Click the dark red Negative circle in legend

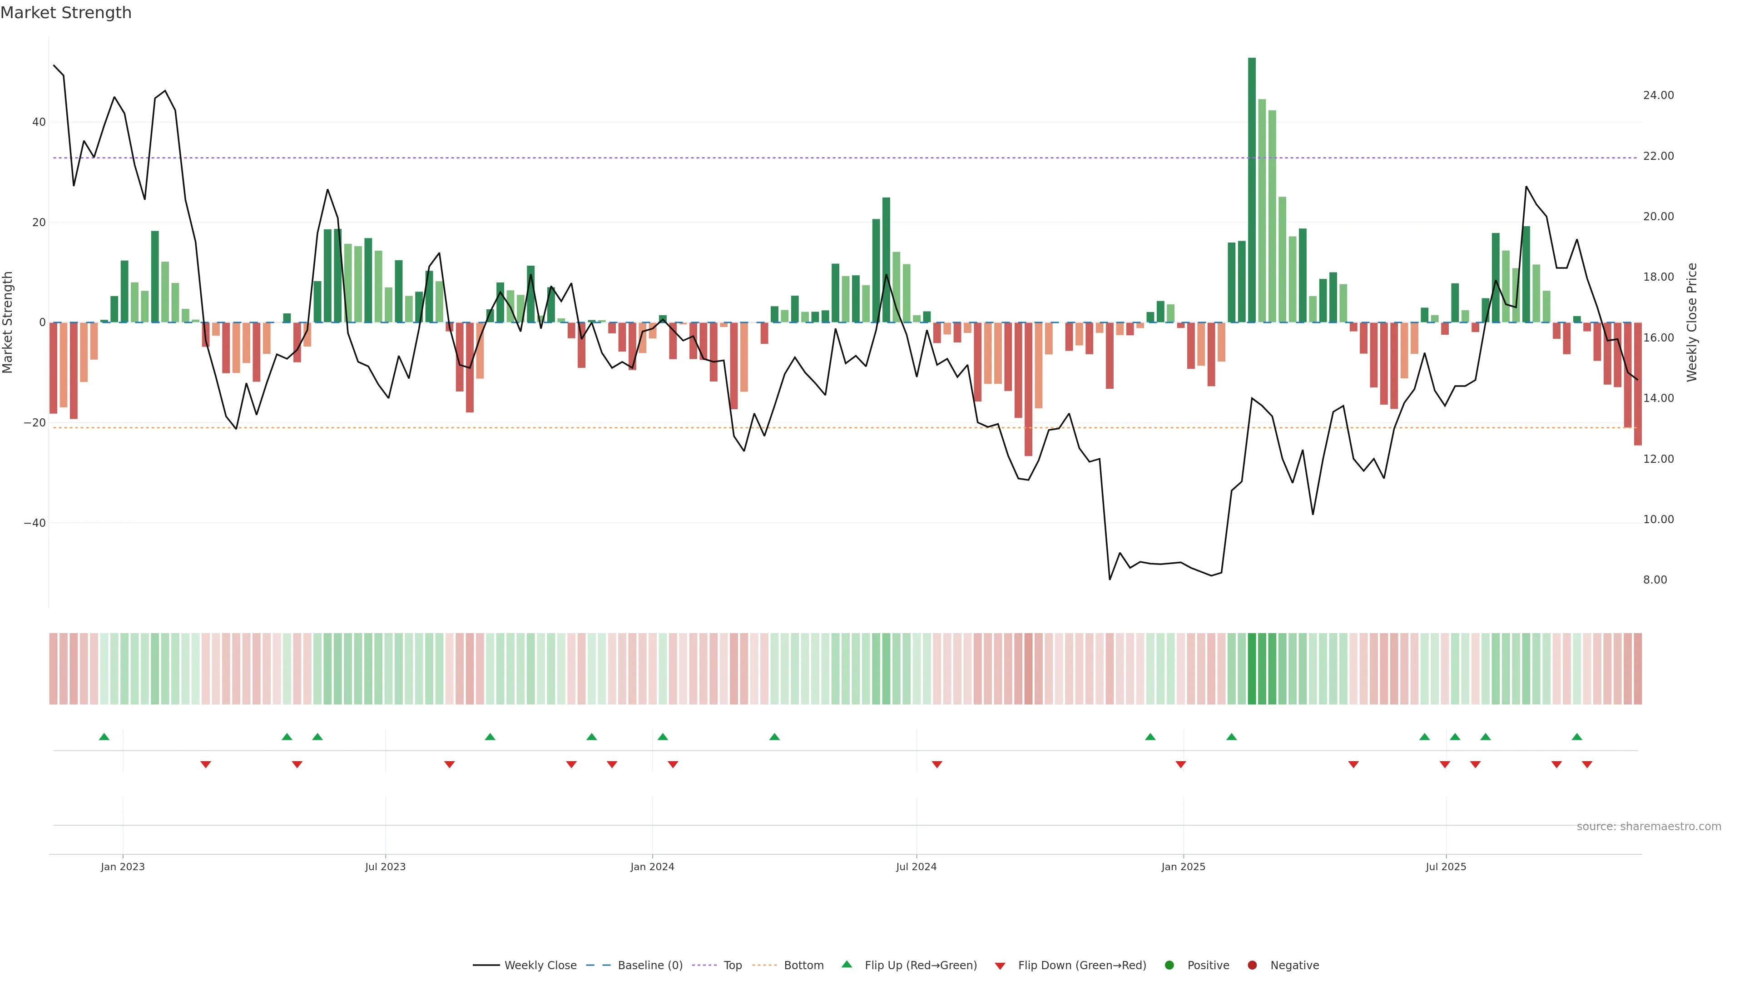(x=1252, y=965)
